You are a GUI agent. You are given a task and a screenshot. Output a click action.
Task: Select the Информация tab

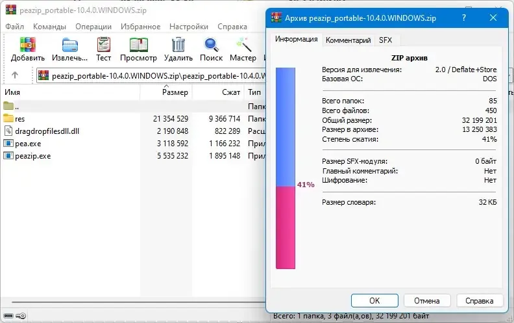297,39
